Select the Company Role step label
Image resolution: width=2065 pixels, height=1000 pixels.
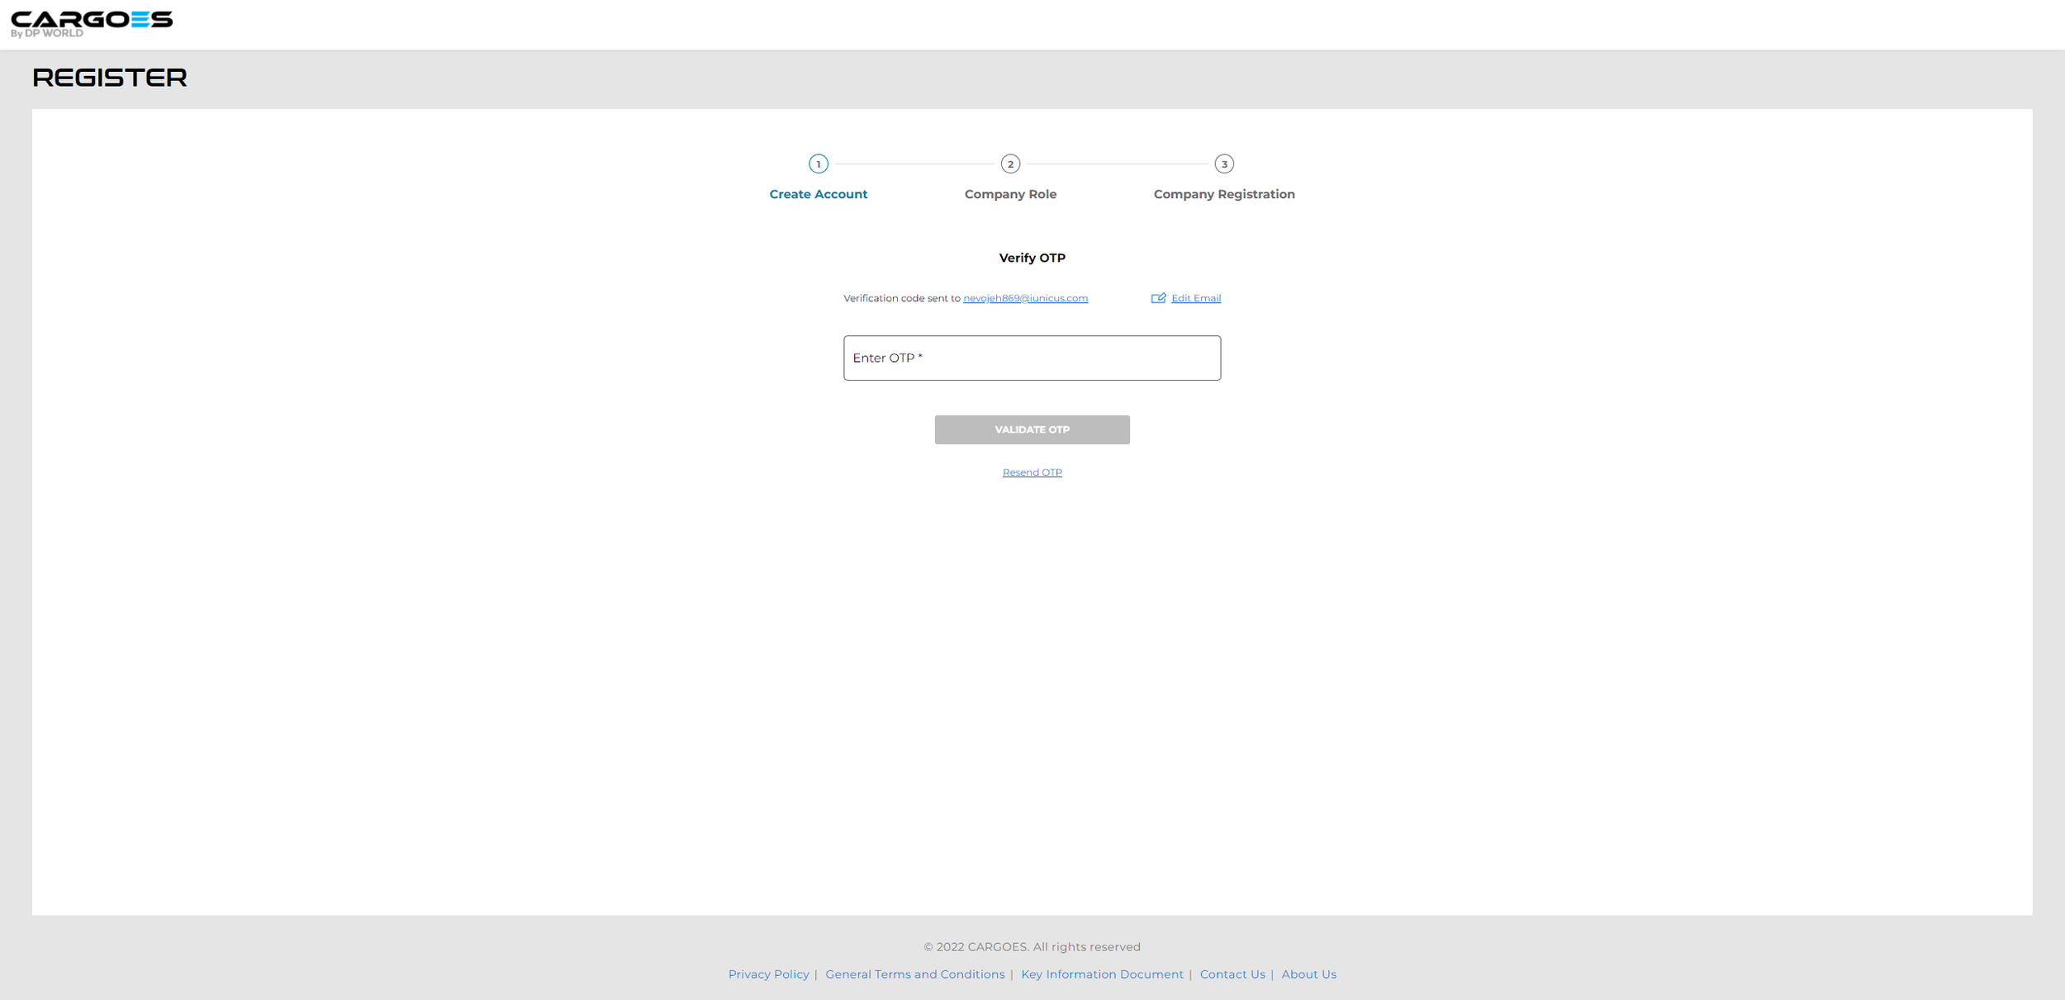[x=1009, y=194]
